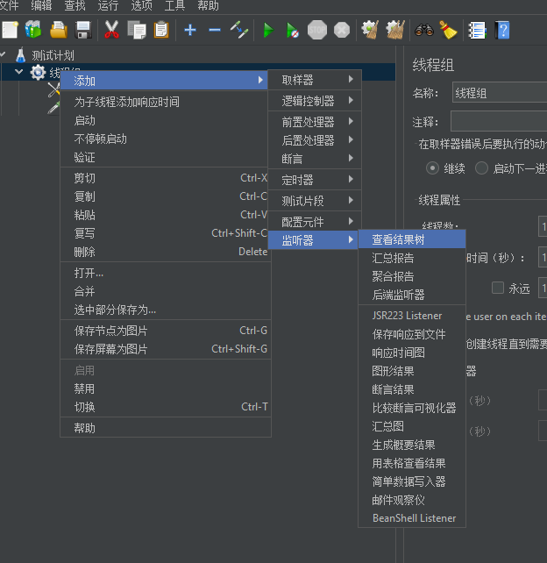This screenshot has width=547, height=563.
Task: Choose 聚合报告 listener
Action: point(412,276)
